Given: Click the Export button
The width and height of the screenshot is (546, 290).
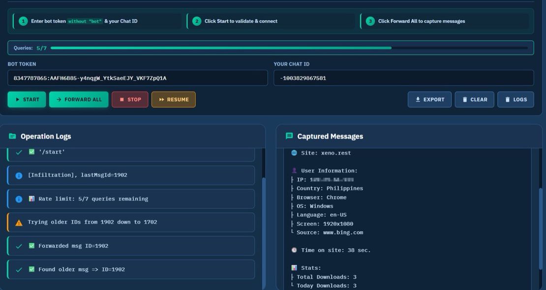Looking at the screenshot, I should pyautogui.click(x=429, y=99).
